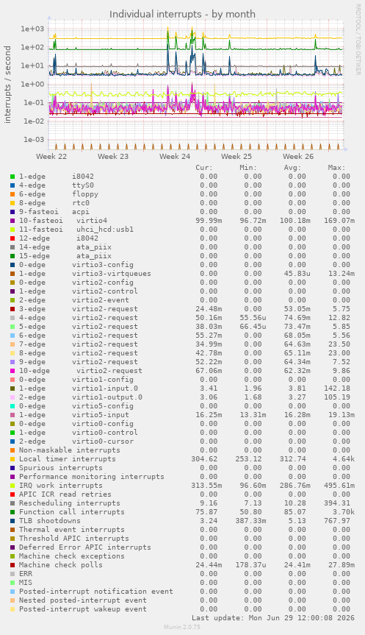Click the brown swatch for 1-edge virtio3-virtqueues

[12, 274]
